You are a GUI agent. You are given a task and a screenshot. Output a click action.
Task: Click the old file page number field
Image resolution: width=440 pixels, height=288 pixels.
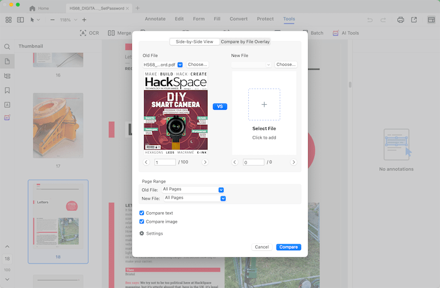(165, 162)
